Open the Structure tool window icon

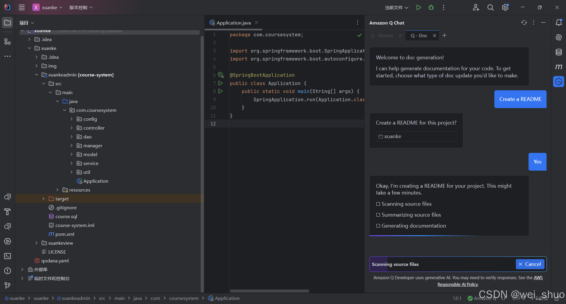7,42
